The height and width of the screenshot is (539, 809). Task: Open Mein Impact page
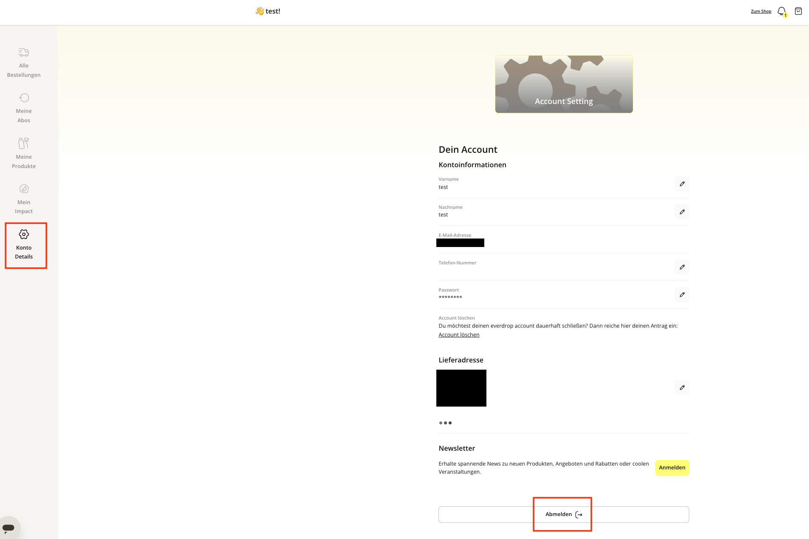click(x=24, y=199)
